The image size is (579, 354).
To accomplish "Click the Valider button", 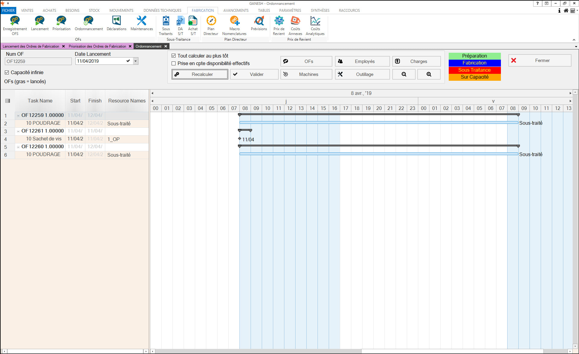I will [254, 74].
